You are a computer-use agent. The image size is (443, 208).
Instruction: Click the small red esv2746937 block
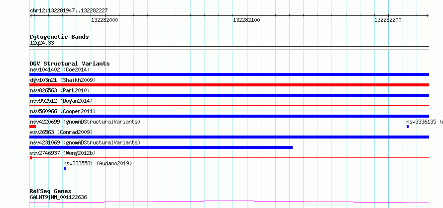[31, 158]
